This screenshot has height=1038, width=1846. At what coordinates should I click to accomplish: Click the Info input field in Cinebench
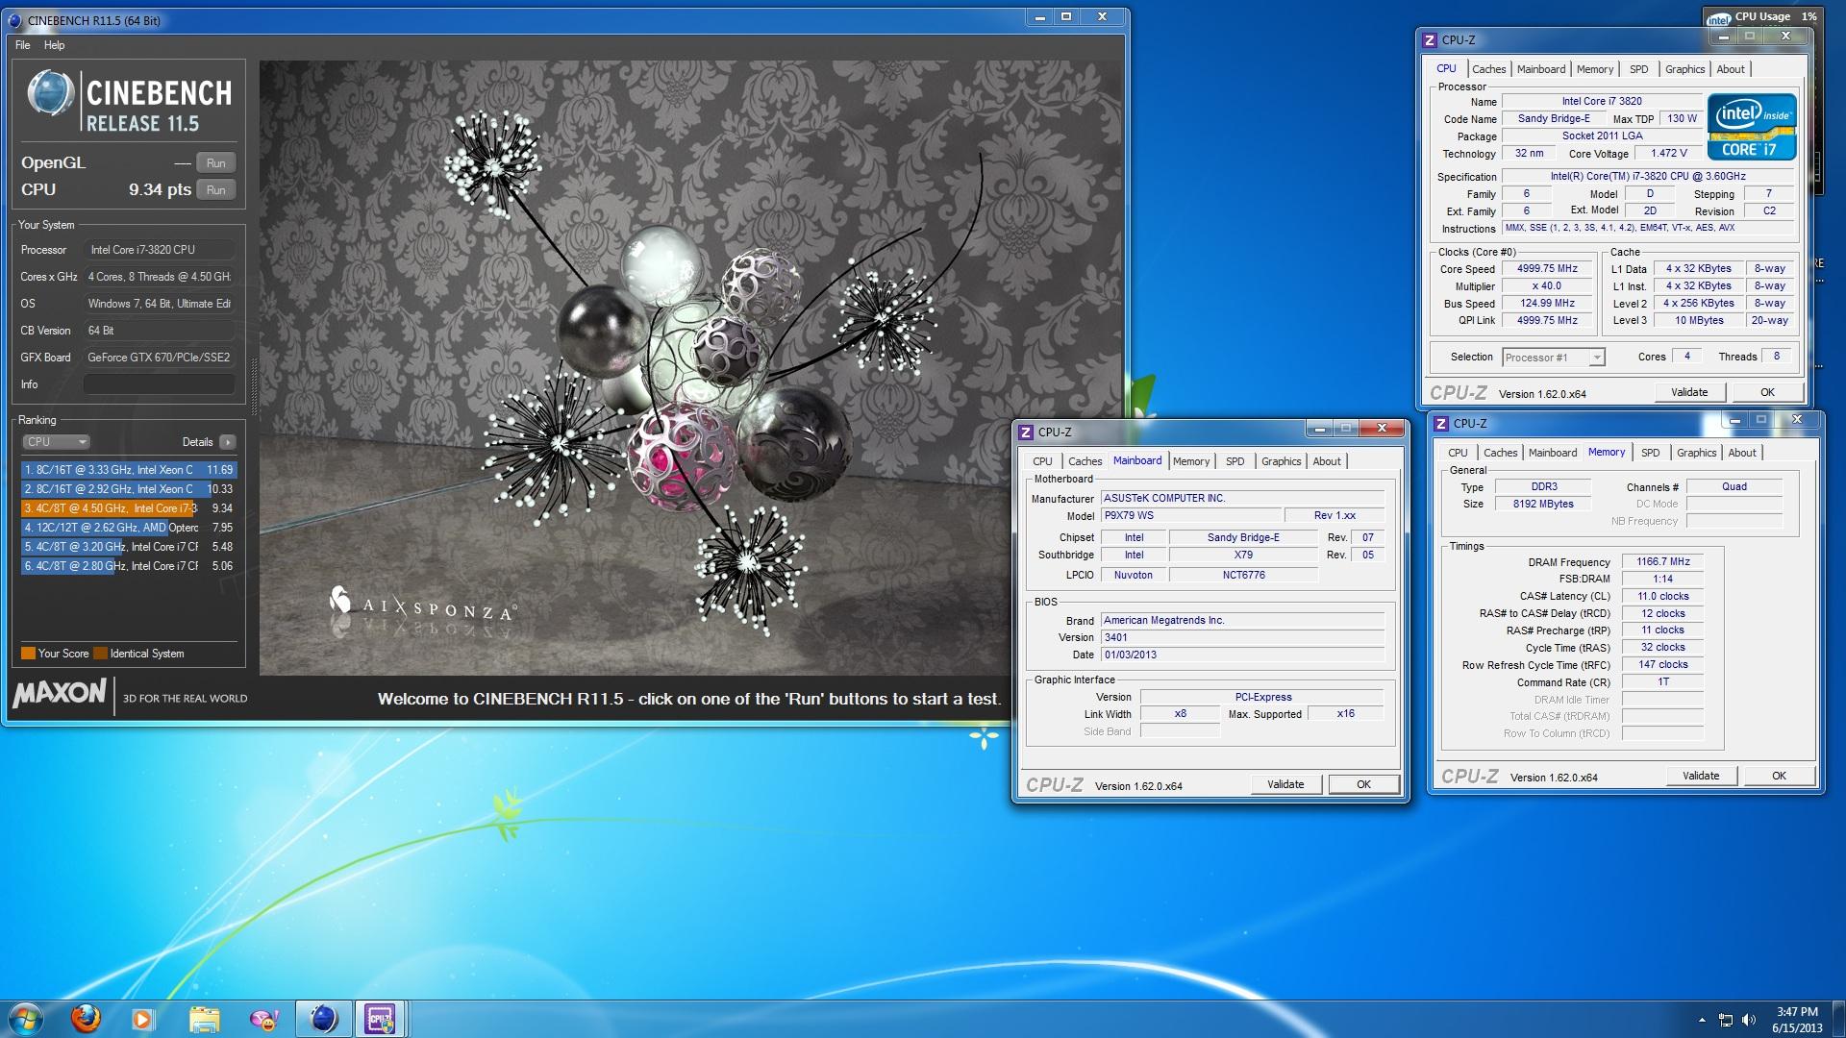[160, 384]
